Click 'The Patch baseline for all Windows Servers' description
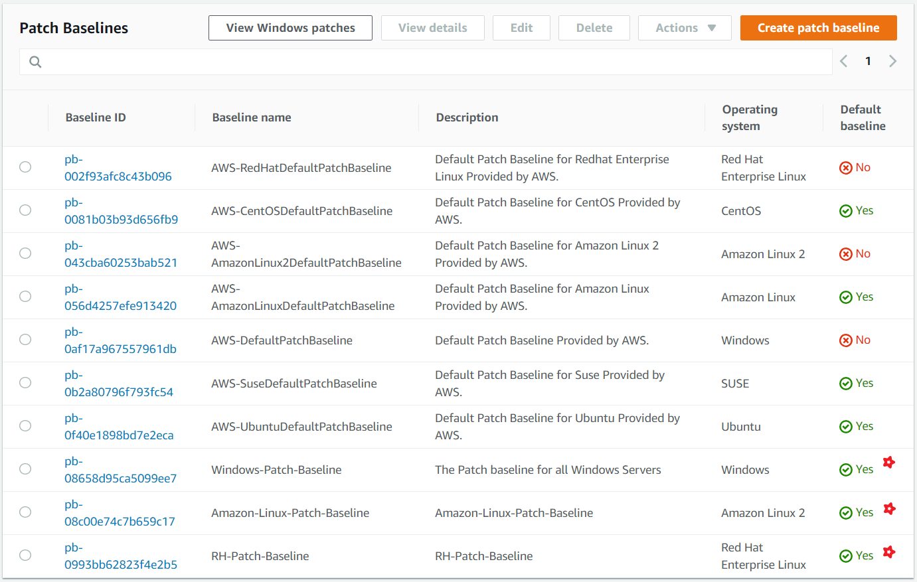Screen dimensions: 917x582 548,470
